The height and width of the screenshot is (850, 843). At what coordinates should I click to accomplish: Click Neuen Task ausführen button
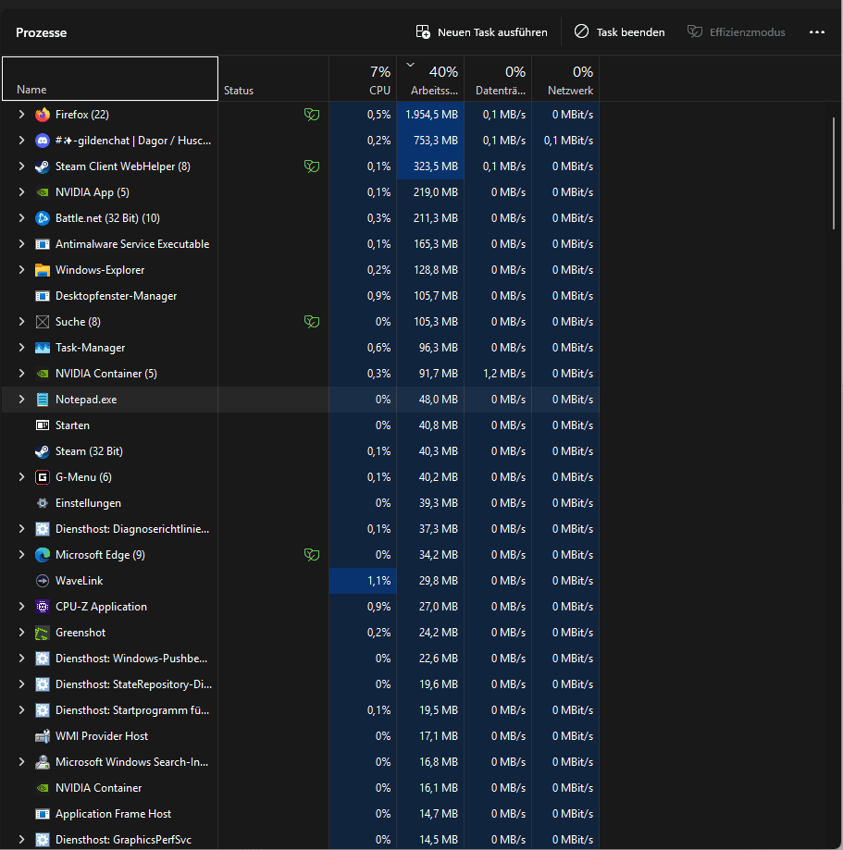point(482,32)
